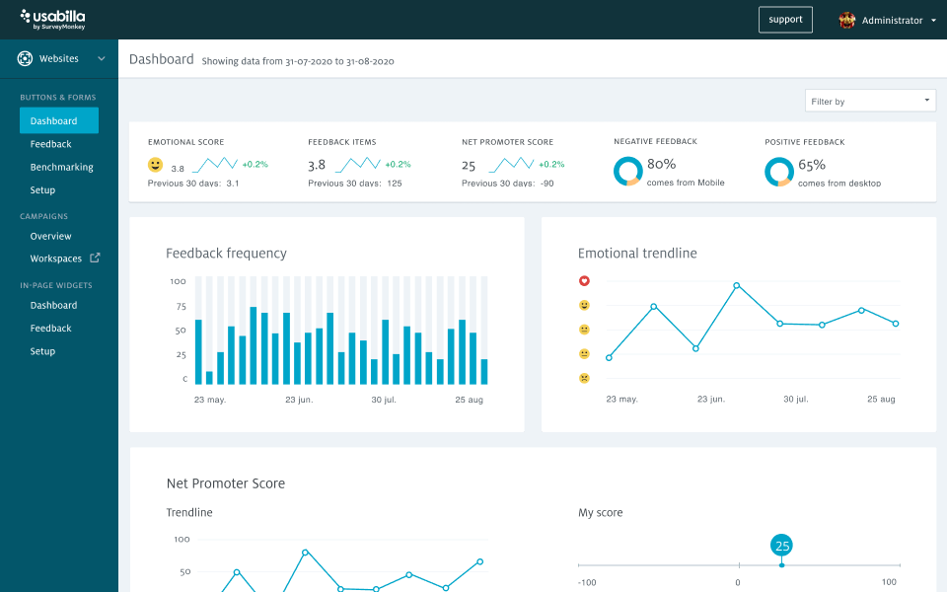Viewport: 947px width, 592px height.
Task: Click the 'Dashboard' page title
Action: pos(161,59)
